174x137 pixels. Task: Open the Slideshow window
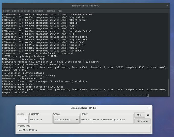point(143,121)
